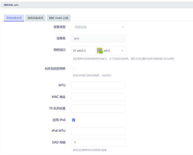Click the 允许启动空网桥 label text
Image resolution: width=193 pixels, height=155 pixels.
(x=55, y=69)
